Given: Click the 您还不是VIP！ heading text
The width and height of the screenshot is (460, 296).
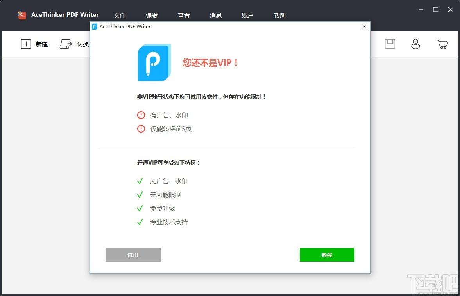Looking at the screenshot, I should coord(210,63).
